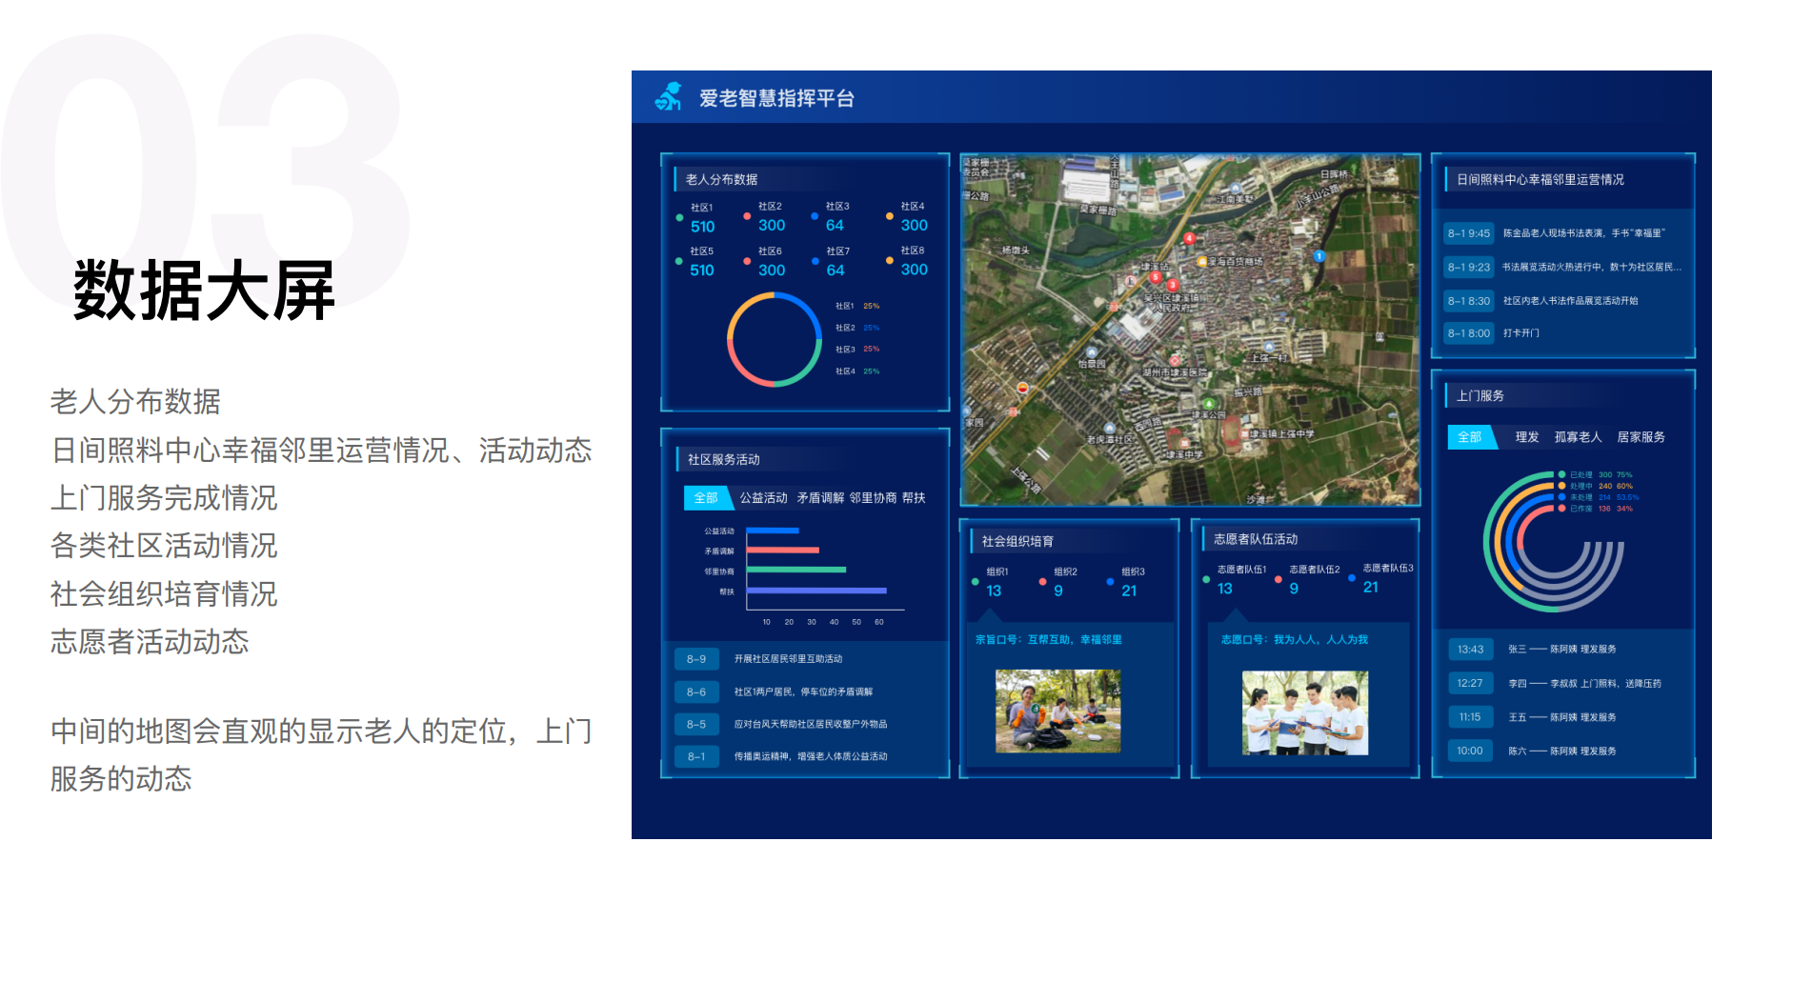
Task: Click the red map pin near 吴家墩路
Action: coord(1189,238)
